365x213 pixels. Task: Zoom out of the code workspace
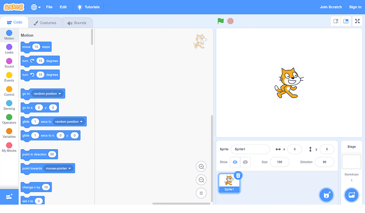(x=201, y=180)
